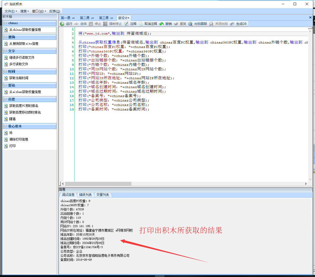
Task: Click the 反馈(Q) menu button
Action: point(54,11)
